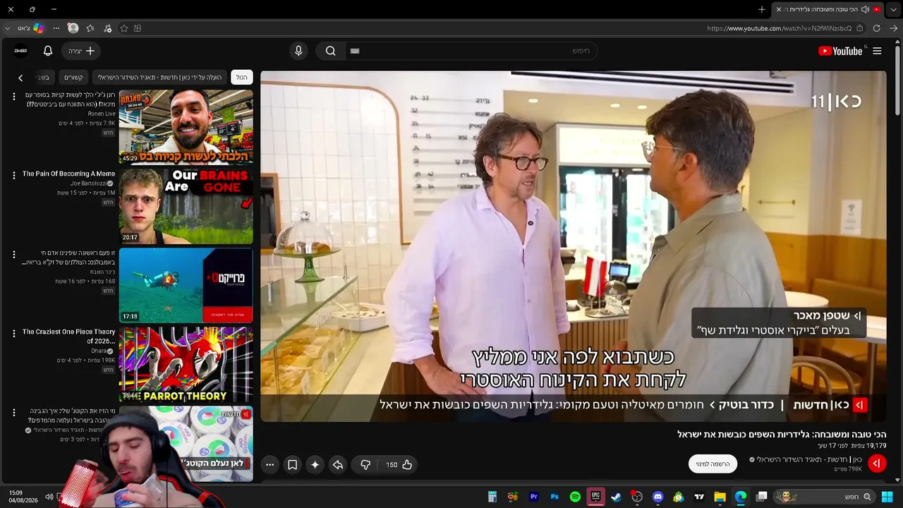This screenshot has height=508, width=903.
Task: Open the Ronen Live channel name
Action: [102, 114]
